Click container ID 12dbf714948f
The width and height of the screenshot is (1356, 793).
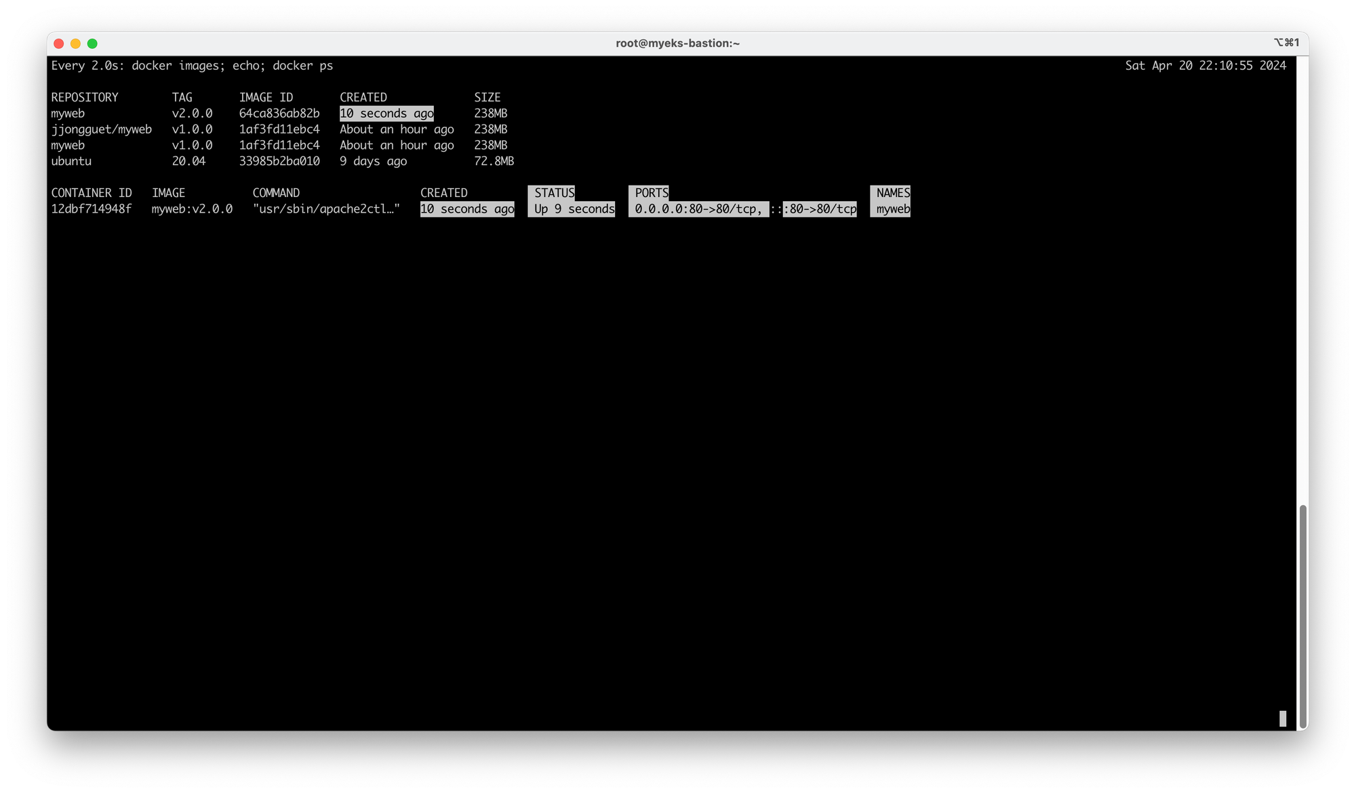click(92, 209)
